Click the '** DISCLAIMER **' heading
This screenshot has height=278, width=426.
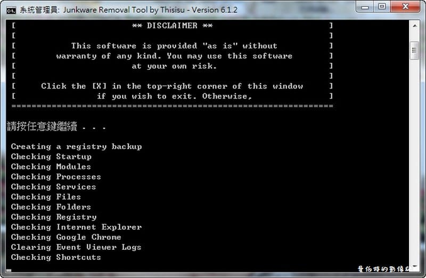click(172, 26)
